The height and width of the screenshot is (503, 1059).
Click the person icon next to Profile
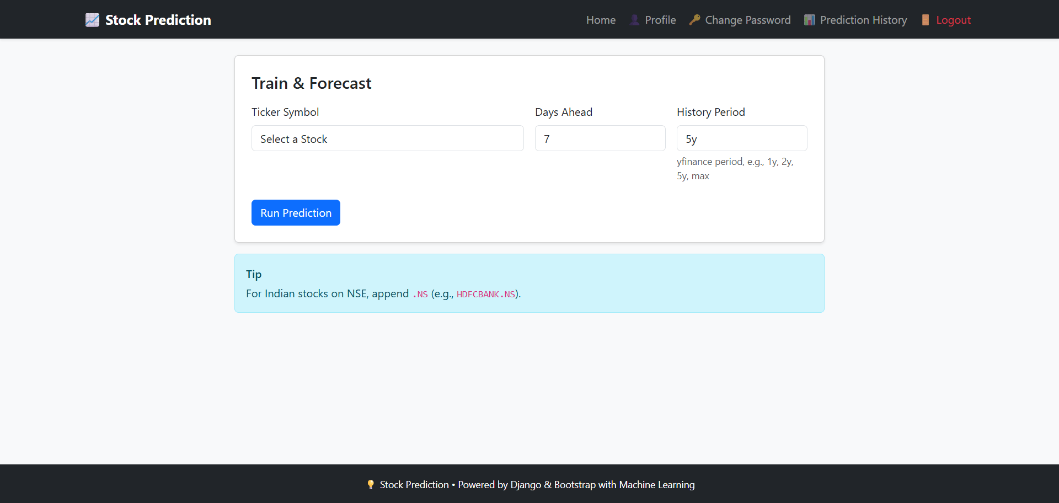pyautogui.click(x=633, y=19)
